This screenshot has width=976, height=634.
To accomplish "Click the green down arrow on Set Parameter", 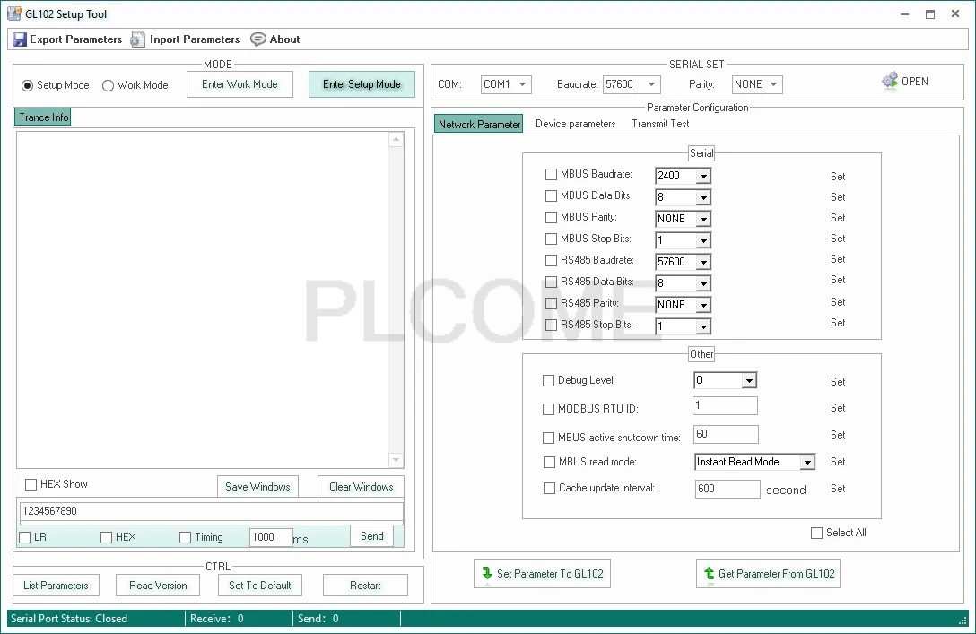I will 487,573.
